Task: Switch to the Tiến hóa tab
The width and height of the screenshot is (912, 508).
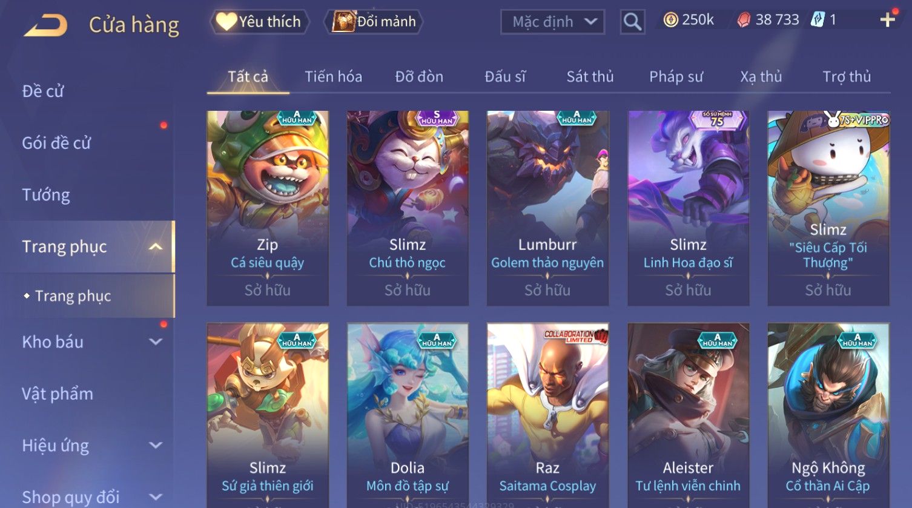Action: click(x=333, y=77)
